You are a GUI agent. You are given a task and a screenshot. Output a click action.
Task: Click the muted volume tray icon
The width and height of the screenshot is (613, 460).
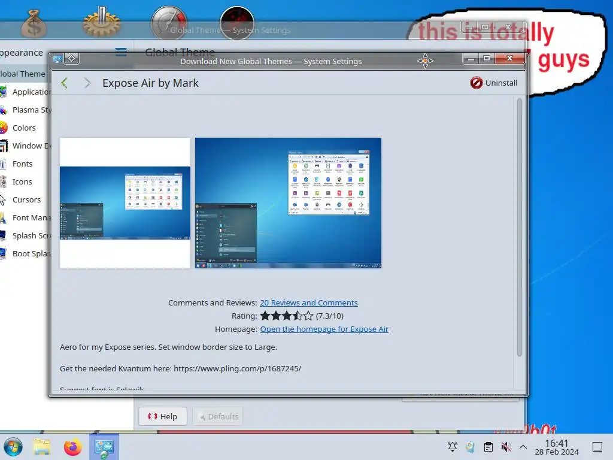pos(506,447)
